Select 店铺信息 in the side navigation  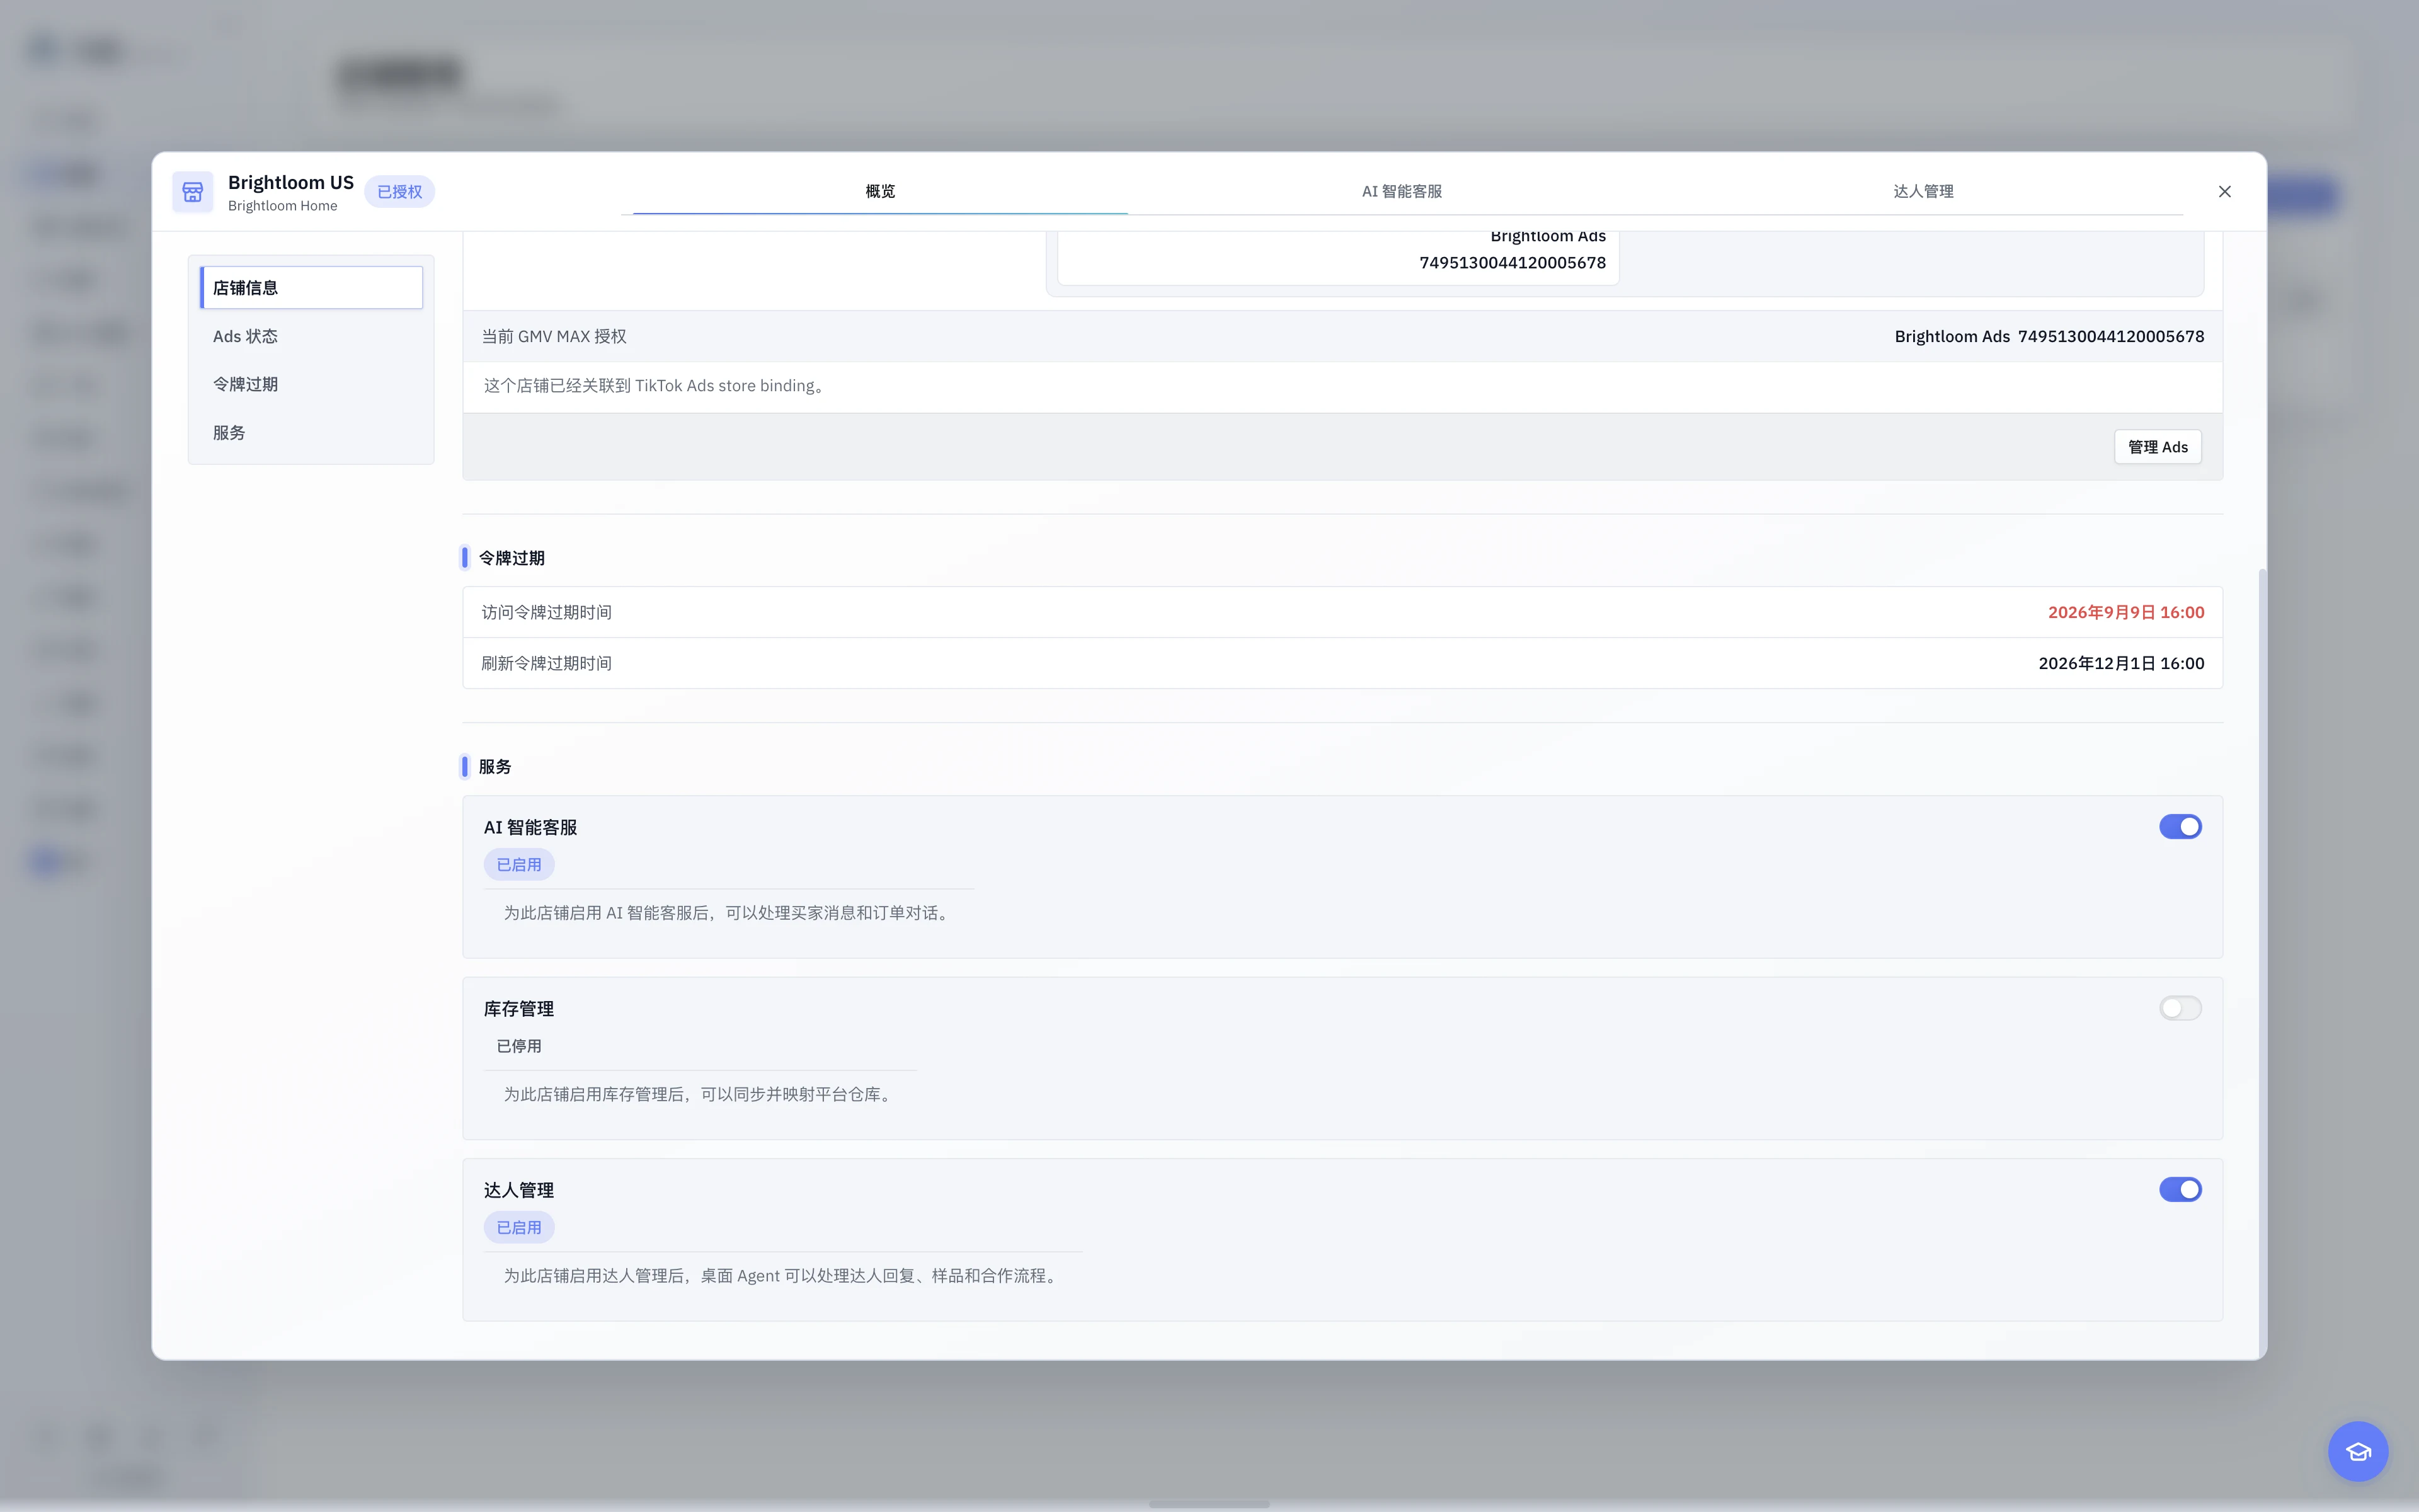point(311,288)
